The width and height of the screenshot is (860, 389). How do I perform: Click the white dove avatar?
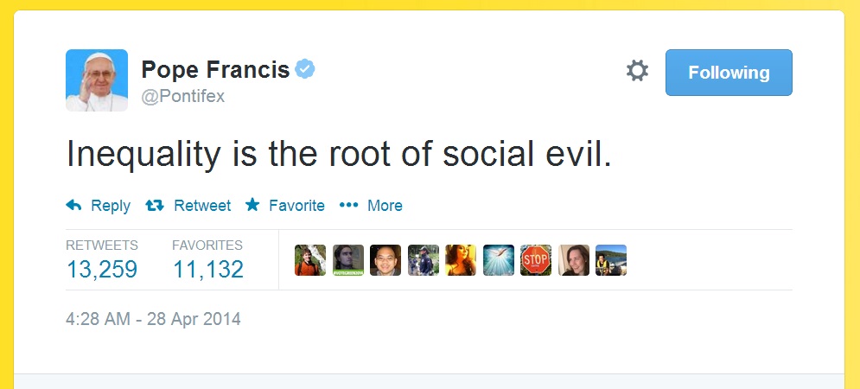point(499,260)
